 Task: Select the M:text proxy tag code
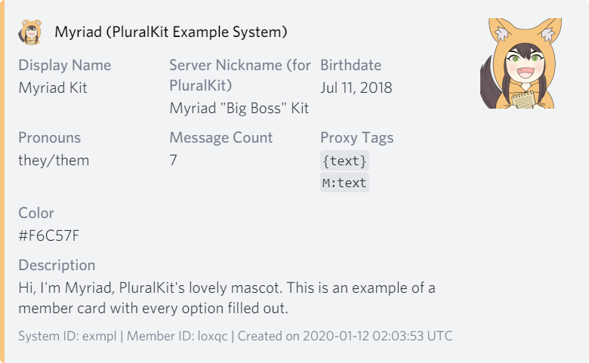(x=344, y=183)
